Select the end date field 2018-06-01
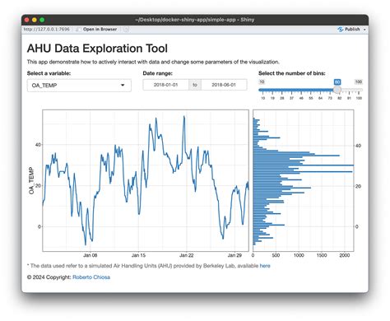 (x=224, y=85)
